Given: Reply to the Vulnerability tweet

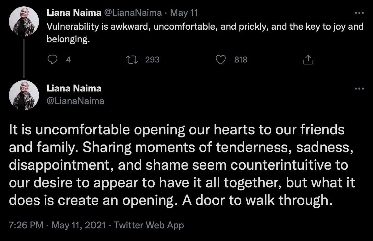Looking at the screenshot, I should click(x=52, y=60).
